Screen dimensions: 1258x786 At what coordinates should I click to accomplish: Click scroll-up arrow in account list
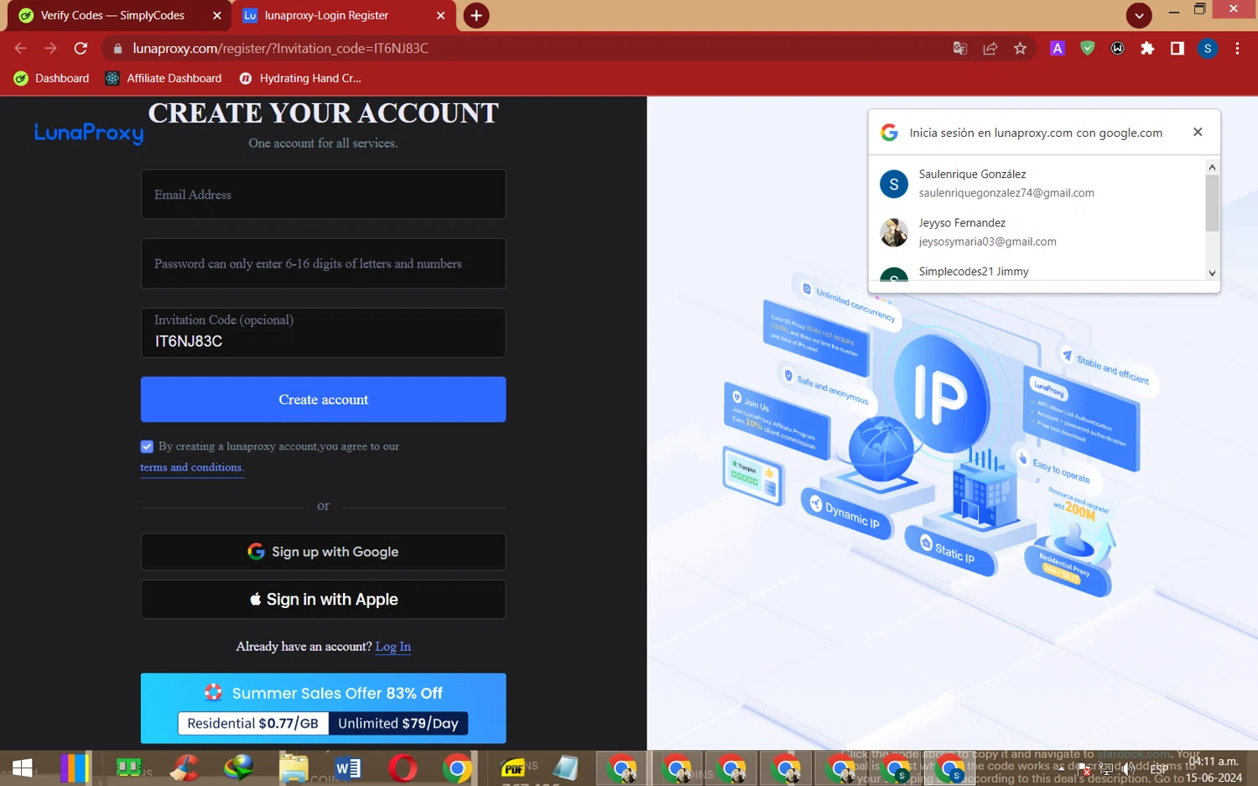[1212, 167]
